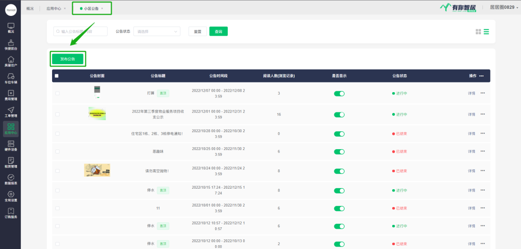This screenshot has width=521, height=249.
Task: Open 工单管理 work order section
Action: tap(11, 111)
